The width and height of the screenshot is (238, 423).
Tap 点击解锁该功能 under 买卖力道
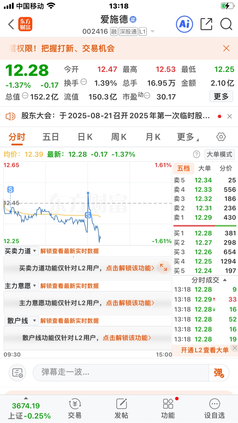coord(130,268)
